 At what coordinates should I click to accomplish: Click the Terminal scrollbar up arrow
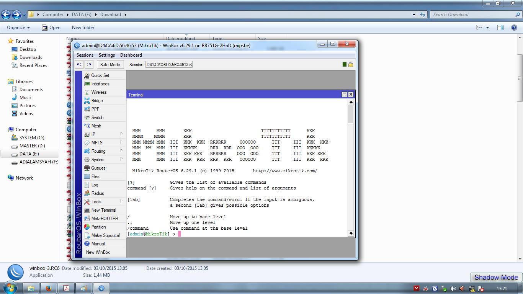coord(351,103)
